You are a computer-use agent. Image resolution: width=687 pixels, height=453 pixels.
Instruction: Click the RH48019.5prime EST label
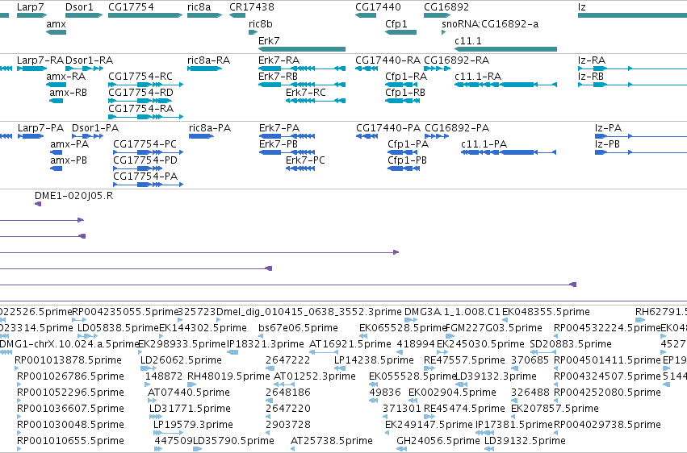pyautogui.click(x=228, y=376)
